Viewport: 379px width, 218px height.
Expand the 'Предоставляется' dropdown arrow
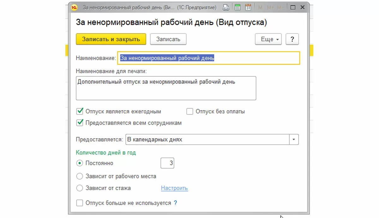click(294, 139)
